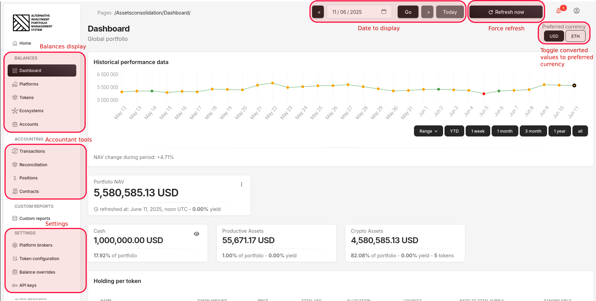596x301 pixels.
Task: Click the Jun 5 red data point
Action: click(x=484, y=94)
